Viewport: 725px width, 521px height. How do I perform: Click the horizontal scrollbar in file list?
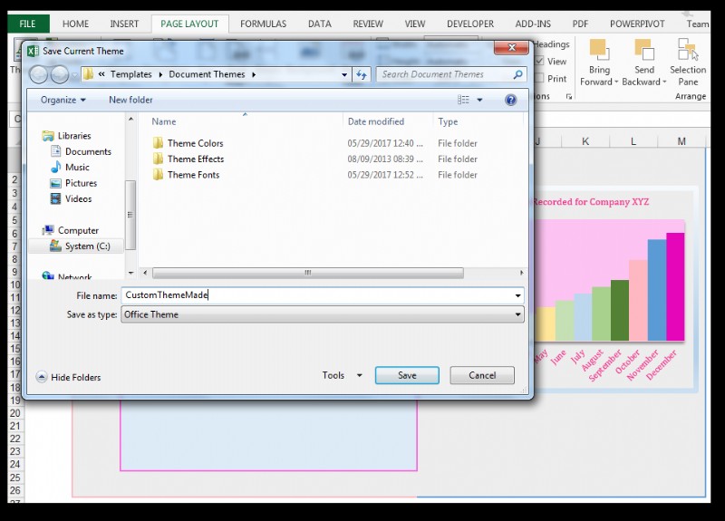pos(308,273)
